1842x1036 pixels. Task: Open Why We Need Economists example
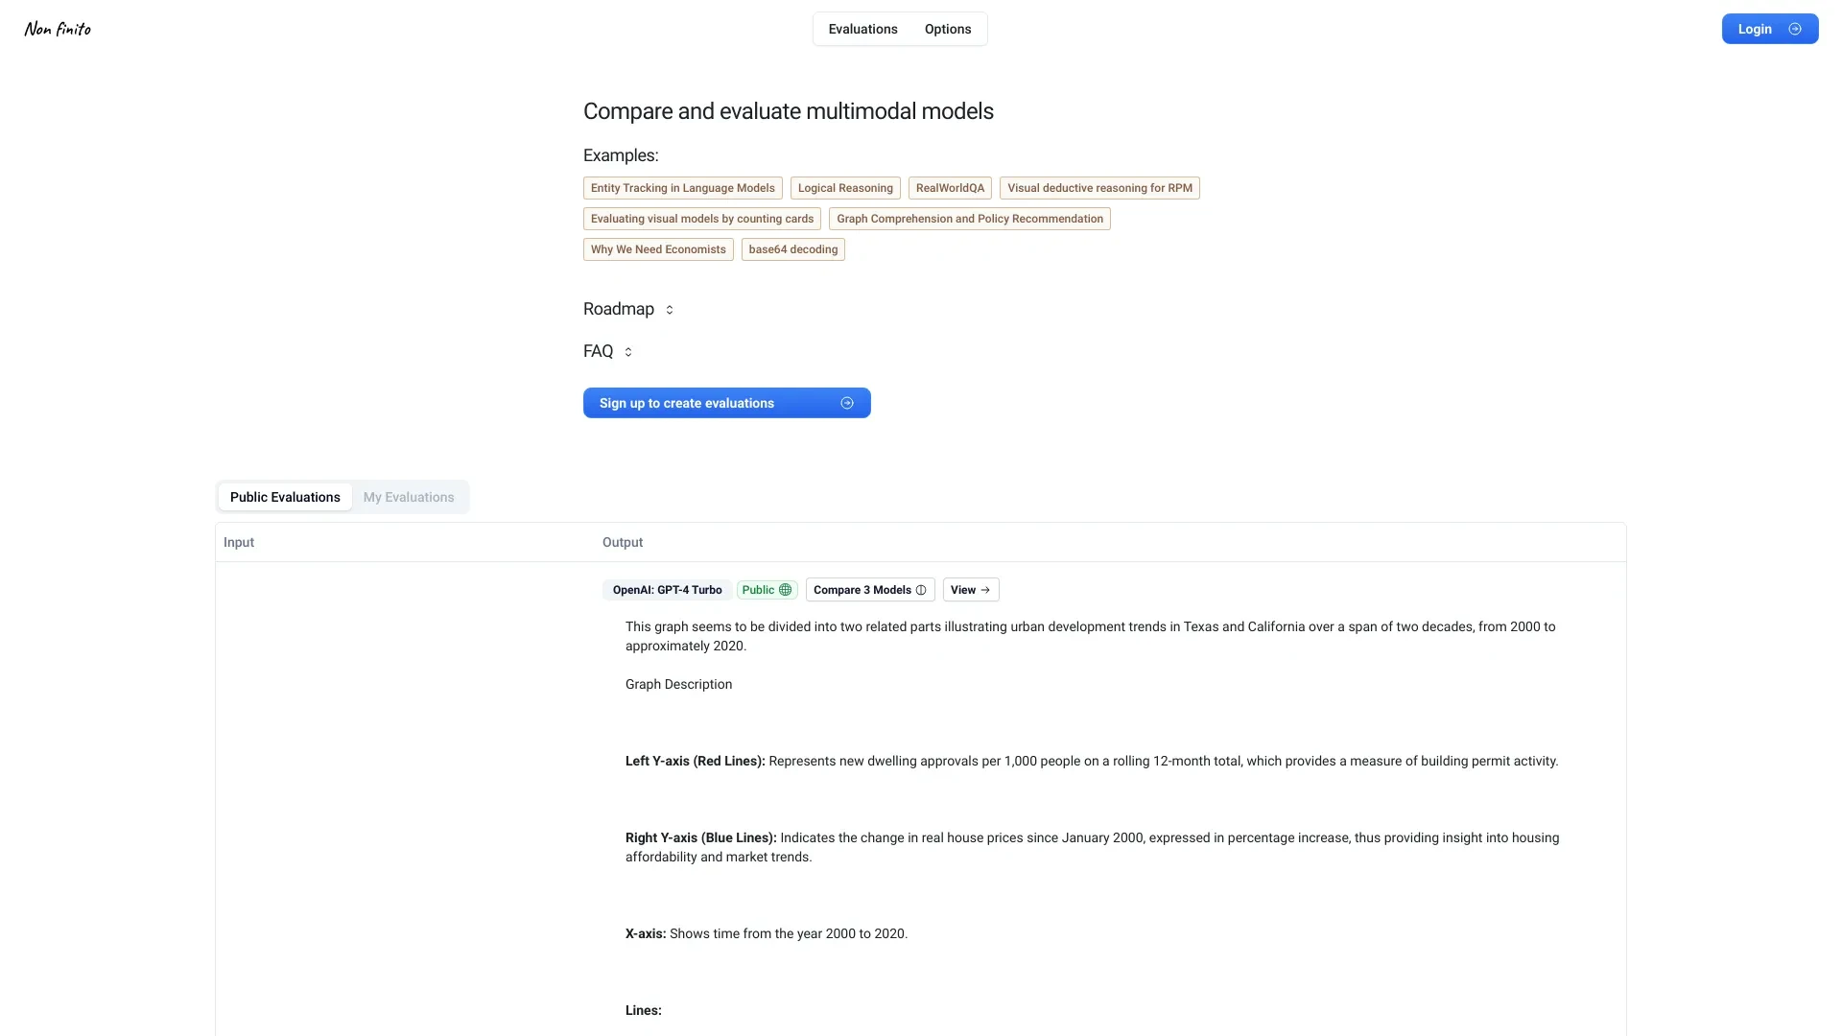point(658,249)
